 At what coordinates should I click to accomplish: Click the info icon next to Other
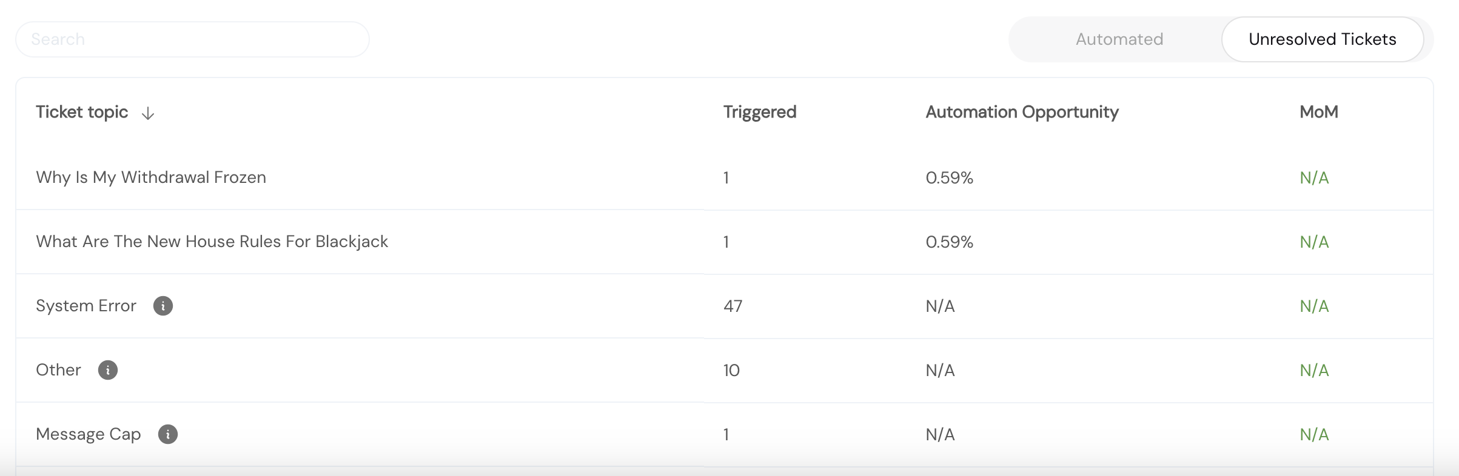coord(108,370)
